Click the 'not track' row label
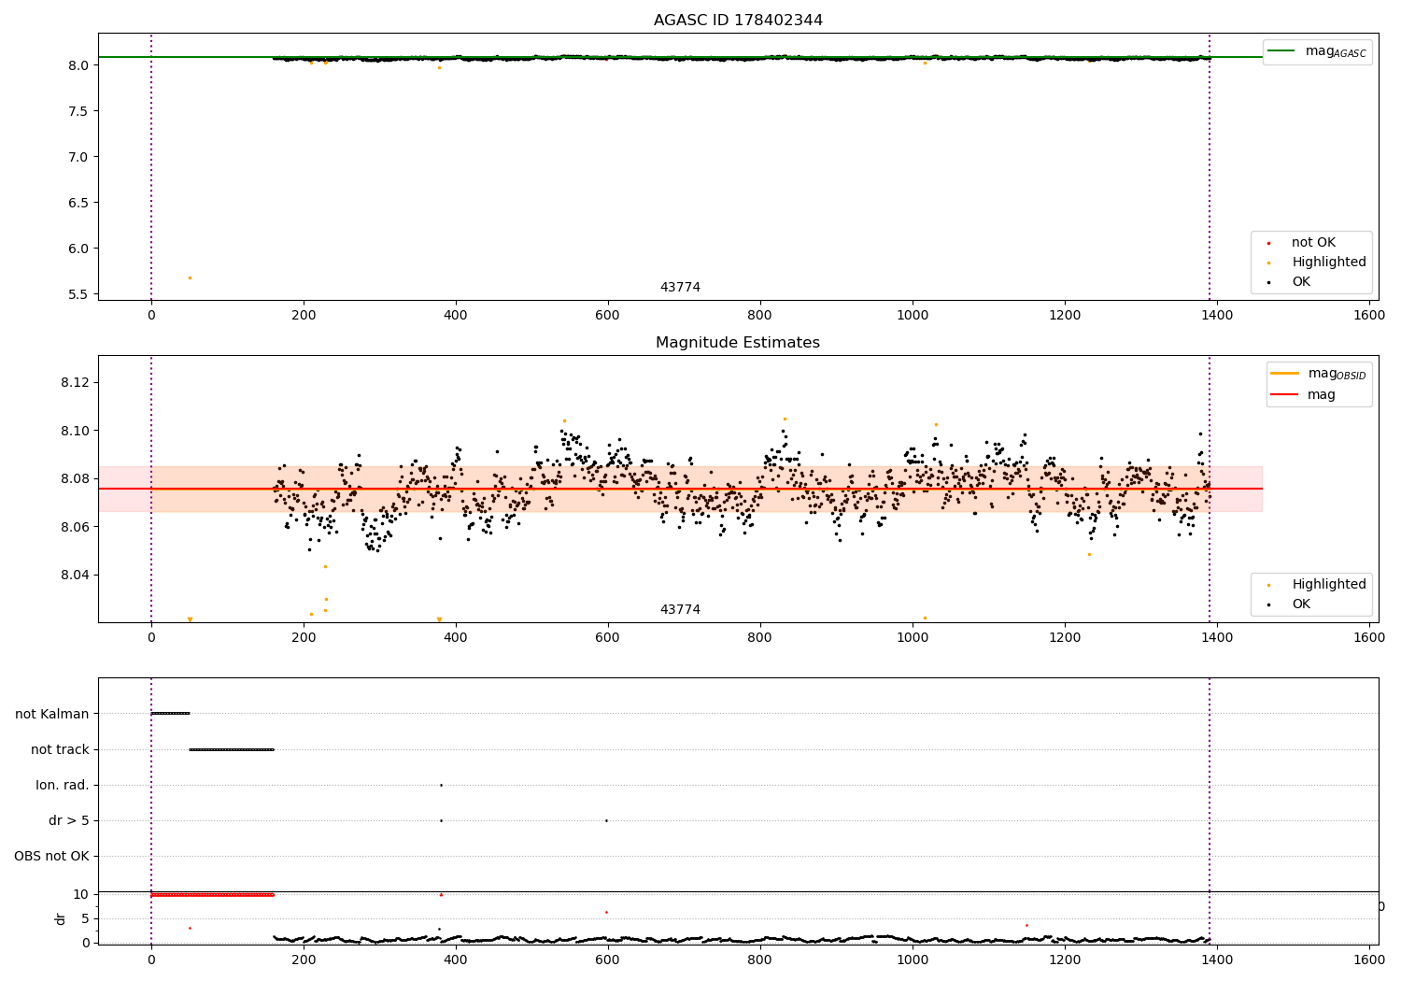1401x981 pixels. click(60, 749)
